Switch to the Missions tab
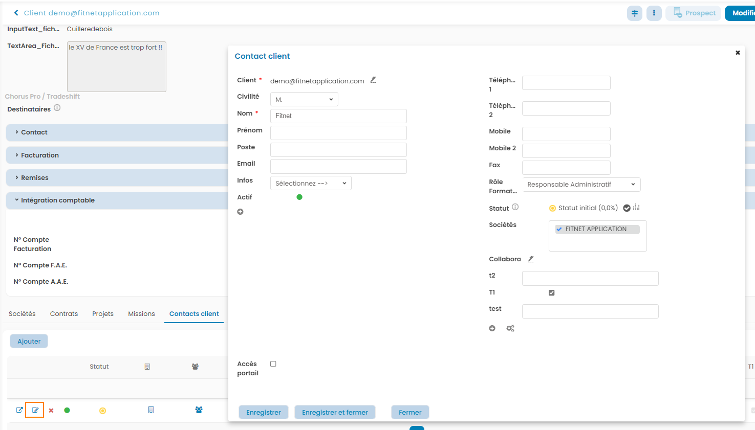 (141, 314)
